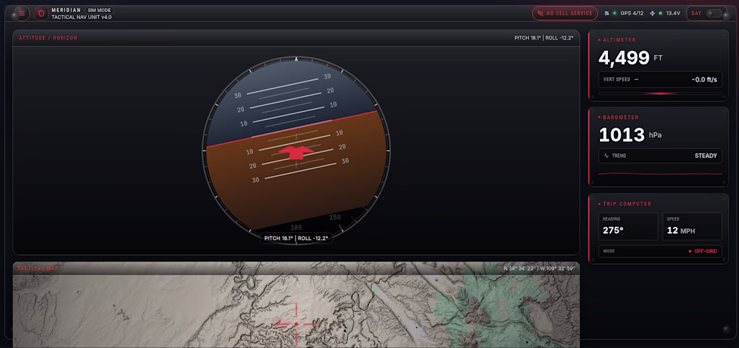Image resolution: width=739 pixels, height=348 pixels.
Task: Click the 4,499 FT altitude value
Action: point(630,58)
